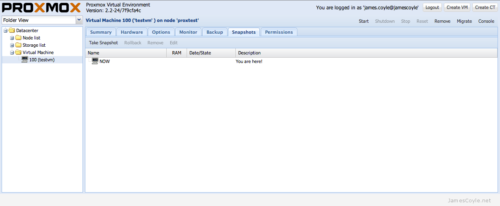Click the Storage list folder icon
The width and height of the screenshot is (500, 206).
click(x=18, y=45)
